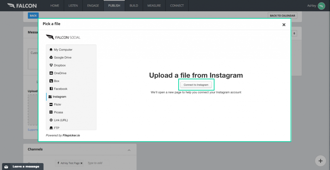Open the PUBLISH menu
330x170 pixels.
click(x=114, y=6)
